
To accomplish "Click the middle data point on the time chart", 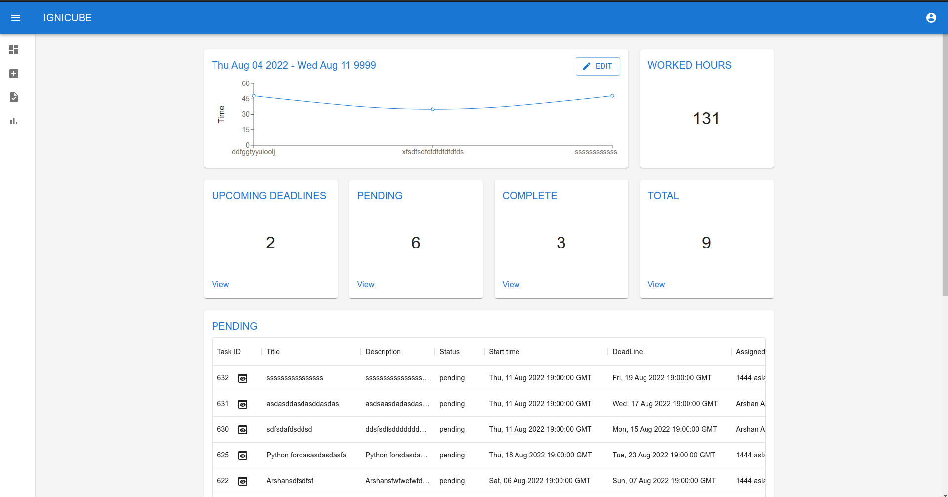I will pyautogui.click(x=433, y=109).
